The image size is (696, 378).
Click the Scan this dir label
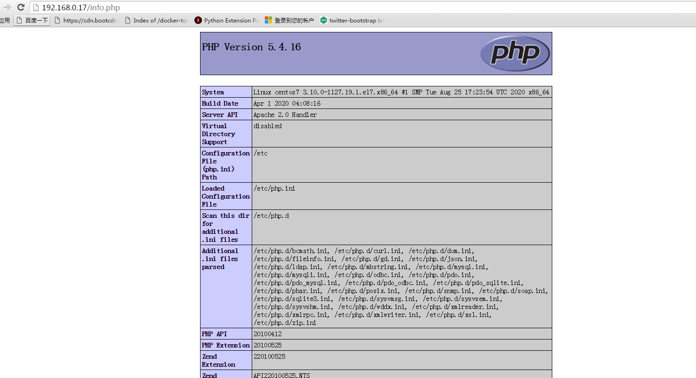pos(226,227)
